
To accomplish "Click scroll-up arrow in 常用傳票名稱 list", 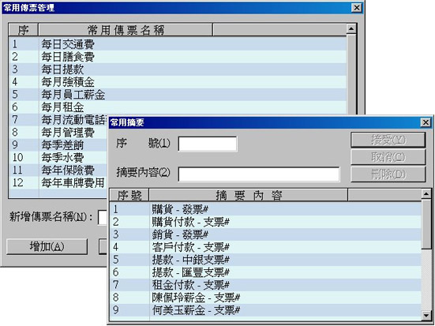I will (x=351, y=28).
